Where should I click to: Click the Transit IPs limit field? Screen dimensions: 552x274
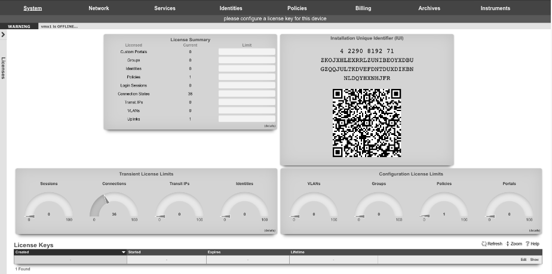coord(247,102)
